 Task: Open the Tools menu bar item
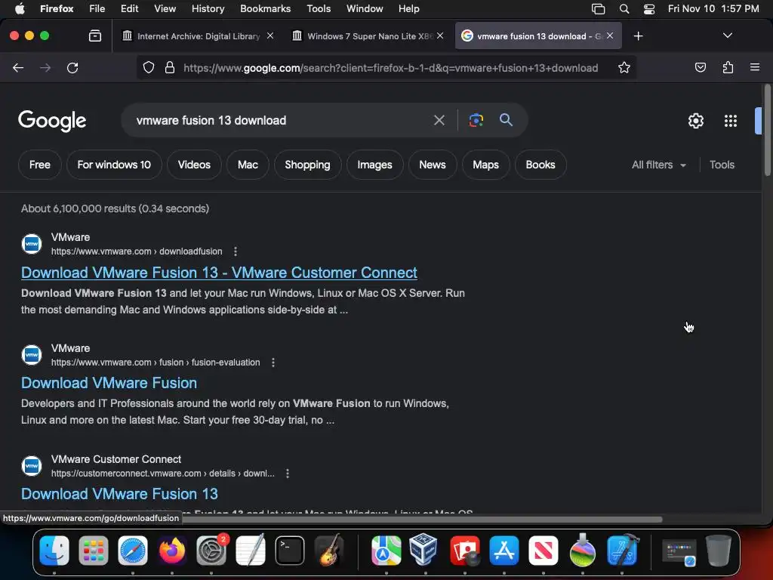tap(319, 9)
